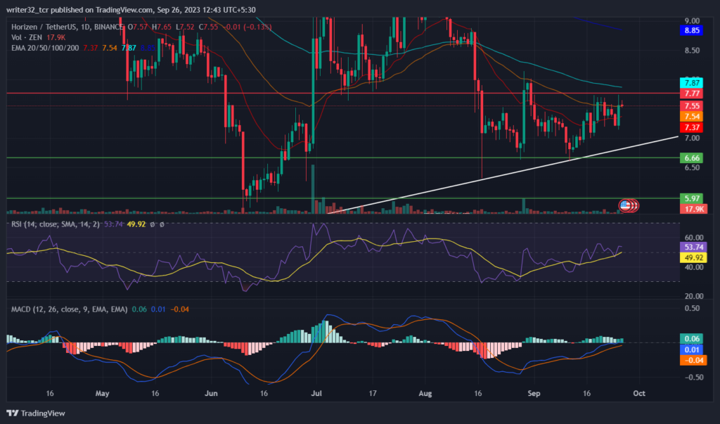Click the 60.00 level on the RSI axis

pyautogui.click(x=694, y=238)
